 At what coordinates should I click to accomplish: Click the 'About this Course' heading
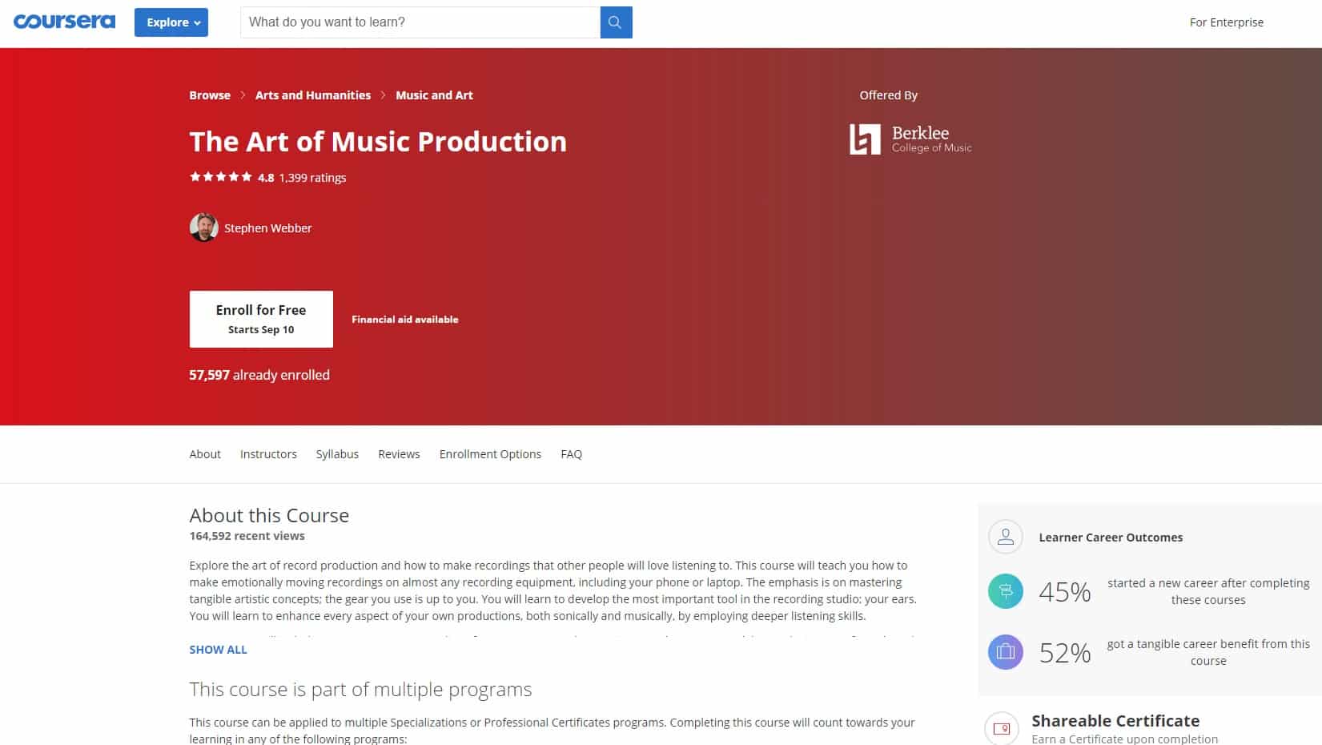pyautogui.click(x=269, y=515)
